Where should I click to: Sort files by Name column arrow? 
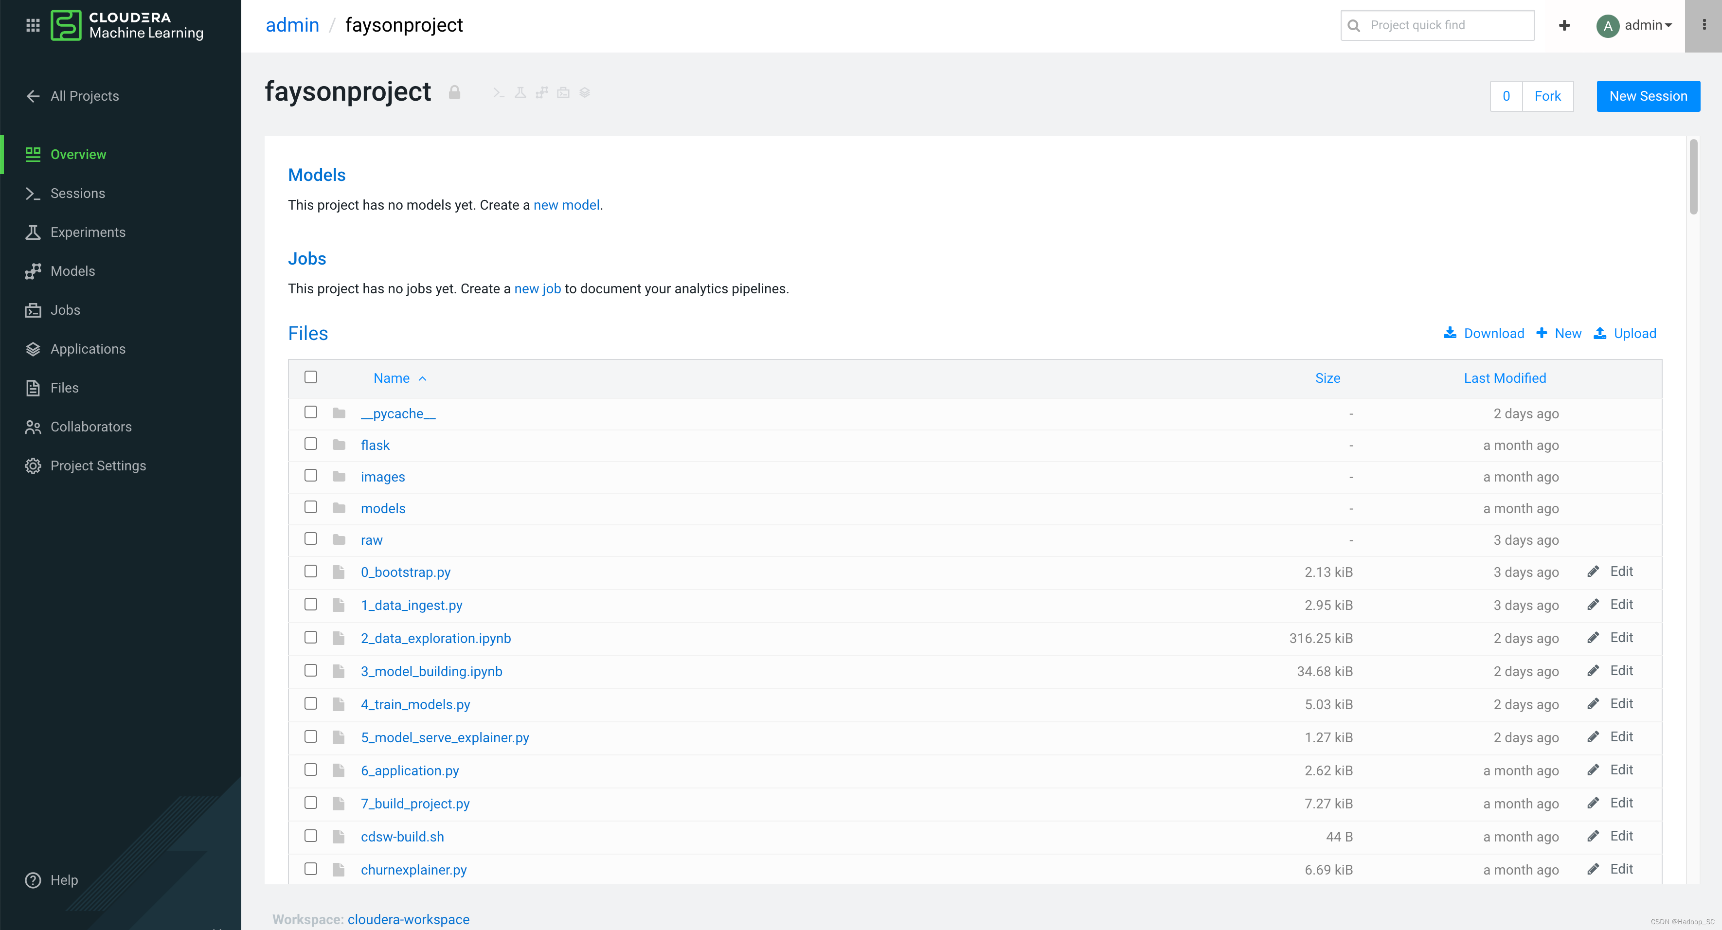pos(423,378)
